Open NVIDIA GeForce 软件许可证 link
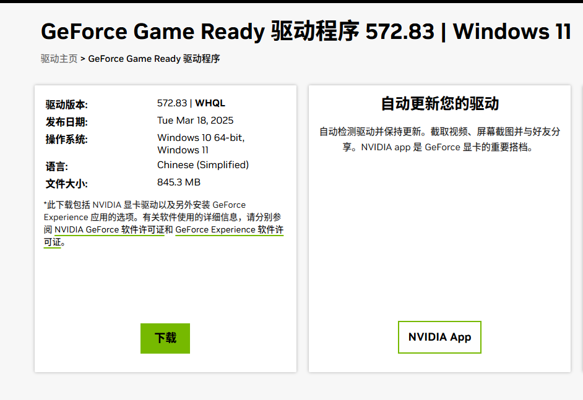Screen dimensions: 583x400 tap(110, 230)
